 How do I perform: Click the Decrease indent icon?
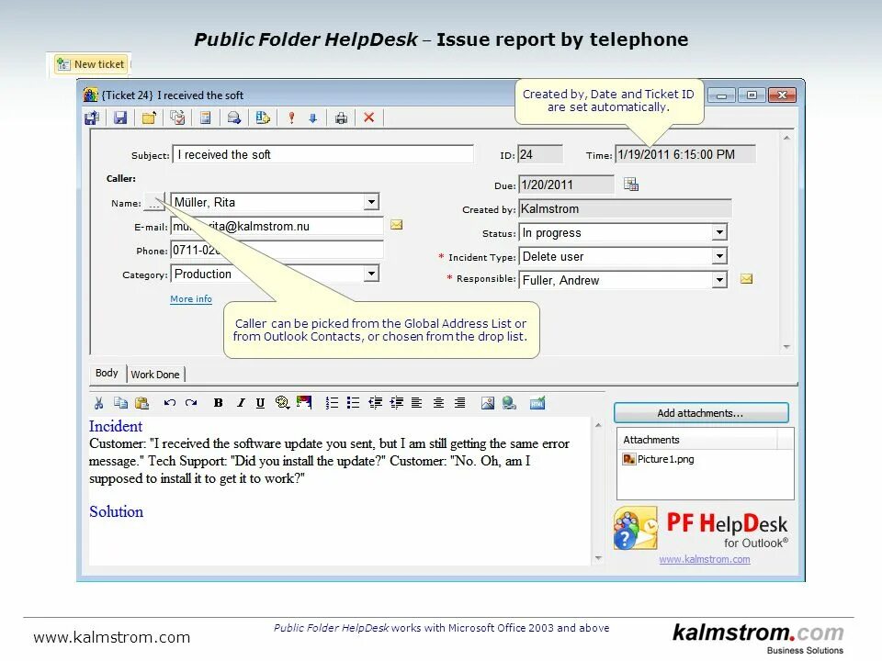[x=375, y=402]
